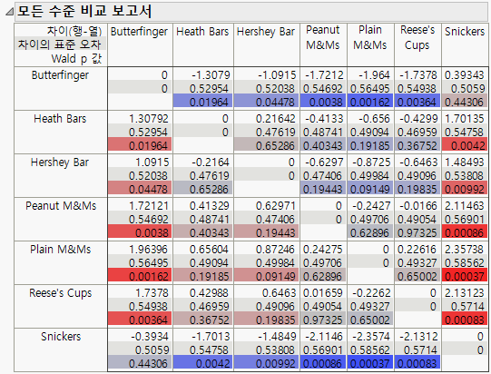Click the difference value -1.7013
Screen dimensions: 491x374
[211, 337]
